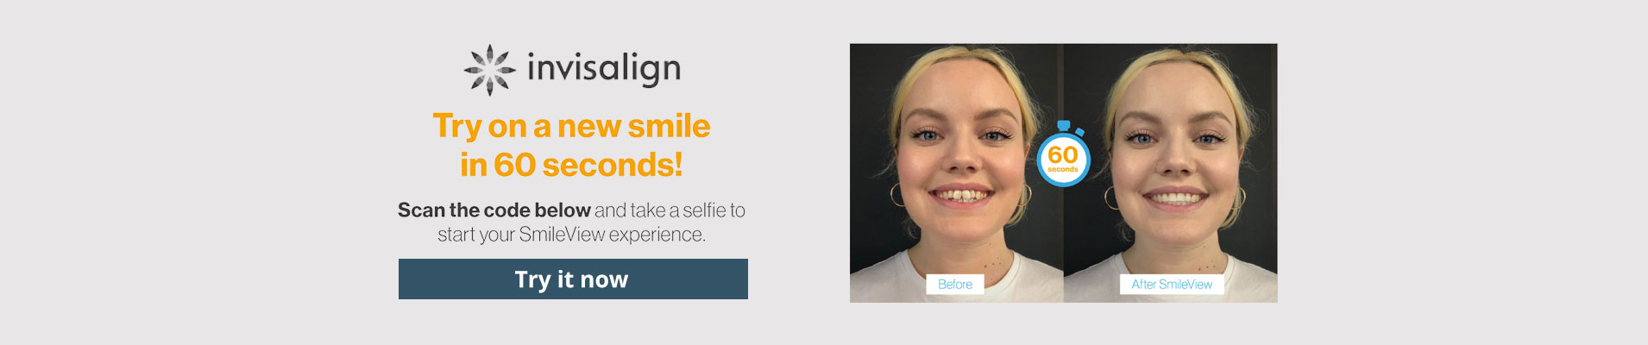The height and width of the screenshot is (345, 1648).
Task: Click the blue 60 seconds stopwatch icon
Action: pyautogui.click(x=1063, y=154)
